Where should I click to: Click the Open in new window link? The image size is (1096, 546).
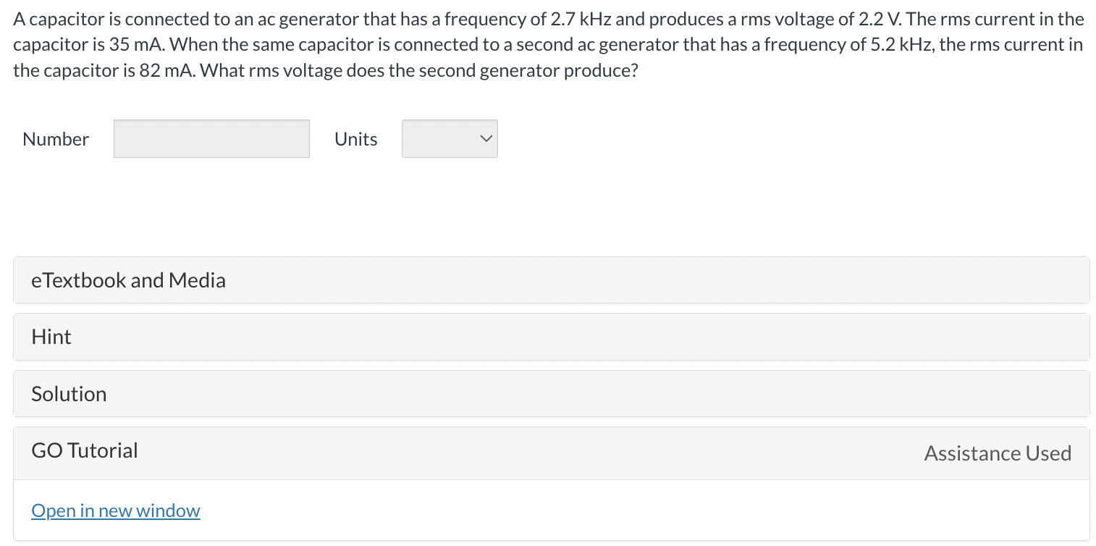pos(116,511)
